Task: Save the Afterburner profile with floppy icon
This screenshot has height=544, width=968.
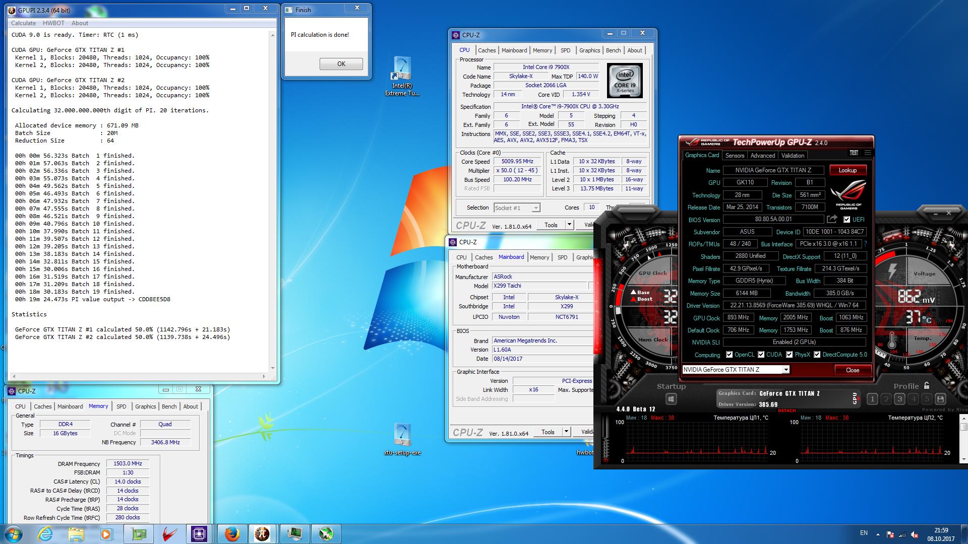Action: click(940, 399)
